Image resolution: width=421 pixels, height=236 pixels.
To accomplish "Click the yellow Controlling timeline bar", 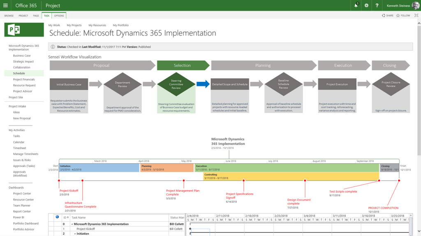I will [x=291, y=176].
